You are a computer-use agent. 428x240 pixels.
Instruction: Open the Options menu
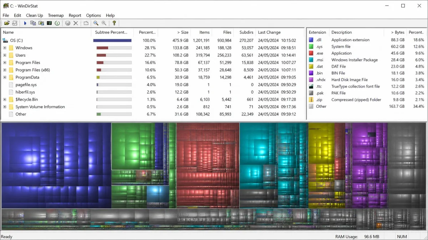coord(93,15)
